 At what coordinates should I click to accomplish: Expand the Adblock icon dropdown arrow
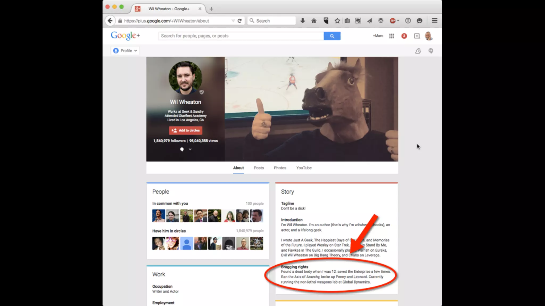click(x=398, y=20)
